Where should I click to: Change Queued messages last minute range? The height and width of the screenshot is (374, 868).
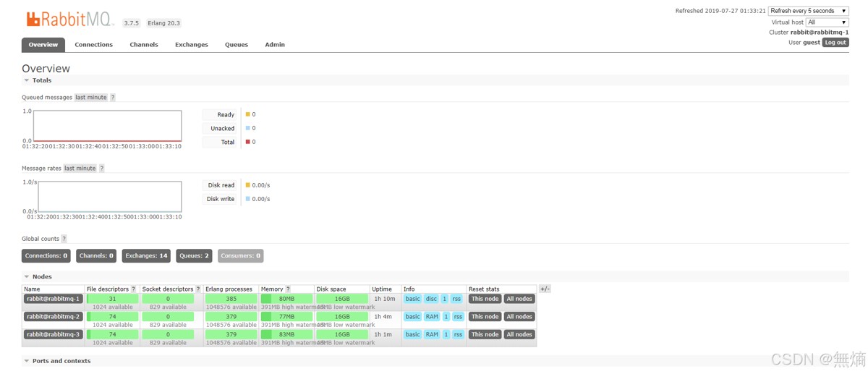[90, 98]
